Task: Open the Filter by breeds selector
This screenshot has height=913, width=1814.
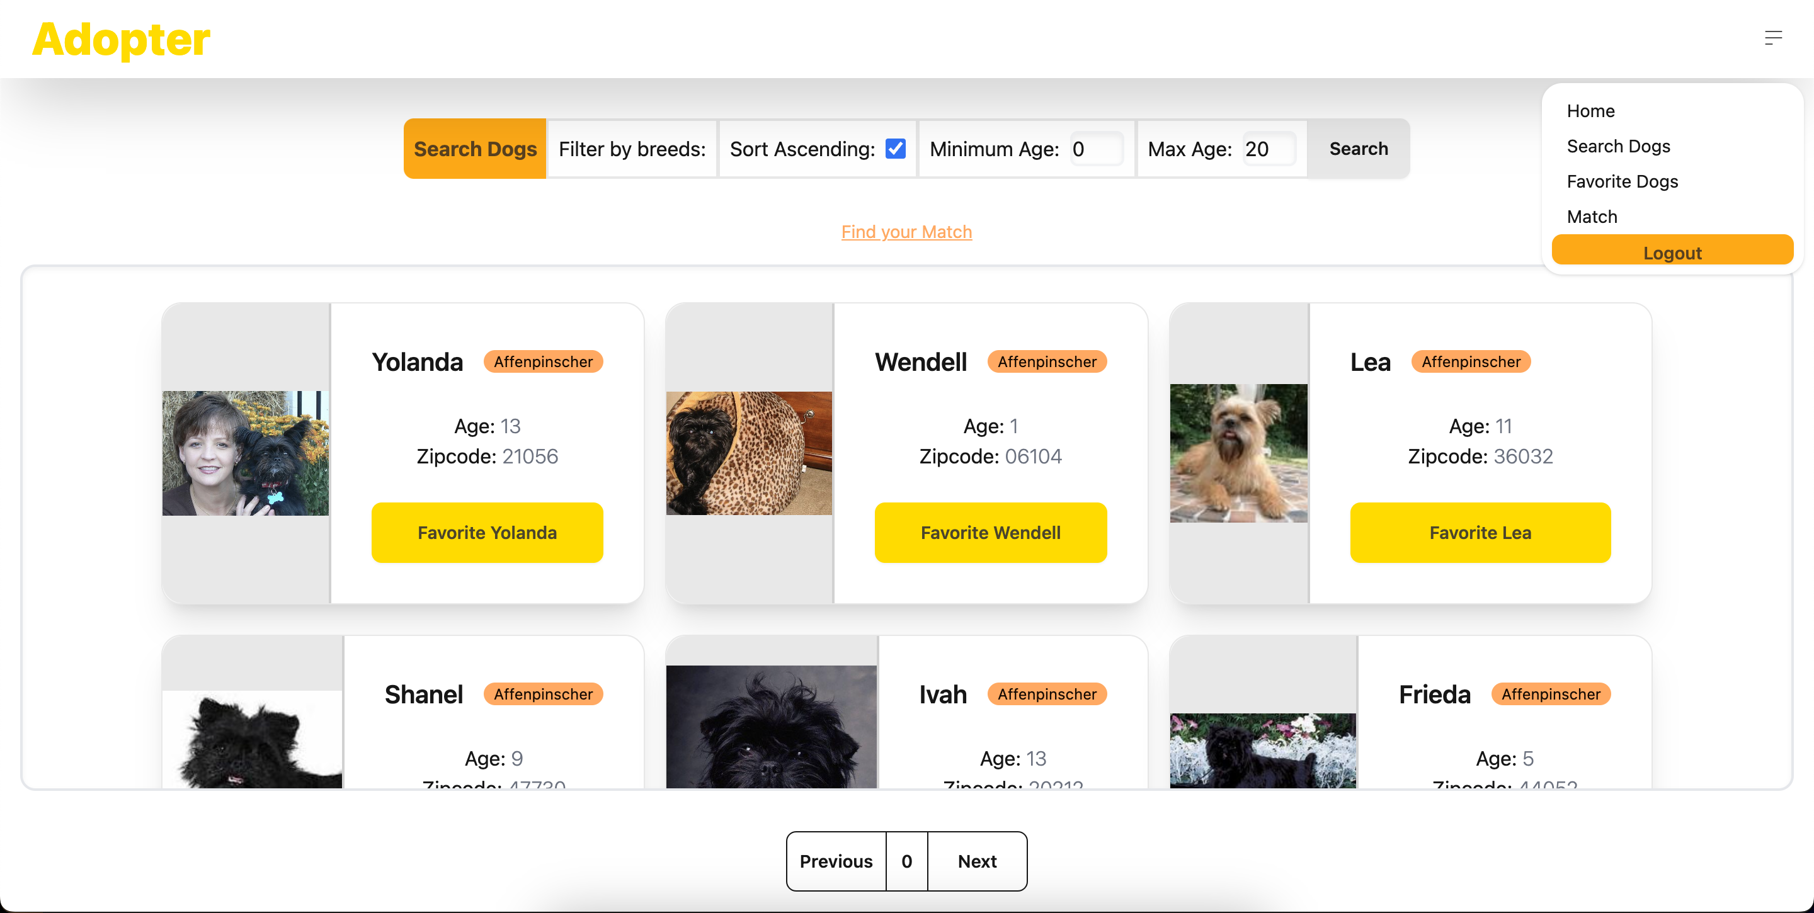Action: (x=632, y=149)
